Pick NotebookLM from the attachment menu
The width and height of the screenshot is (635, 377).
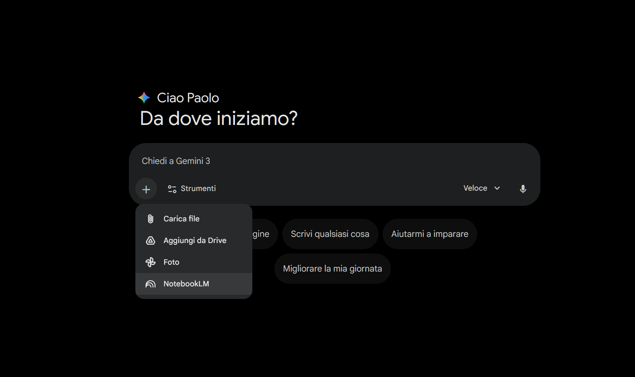point(186,284)
